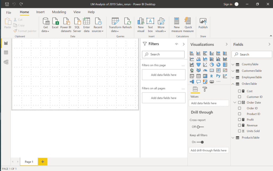Tick the Customer ID field checkbox
Image resolution: width=273 pixels, height=171 pixels.
(x=239, y=97)
